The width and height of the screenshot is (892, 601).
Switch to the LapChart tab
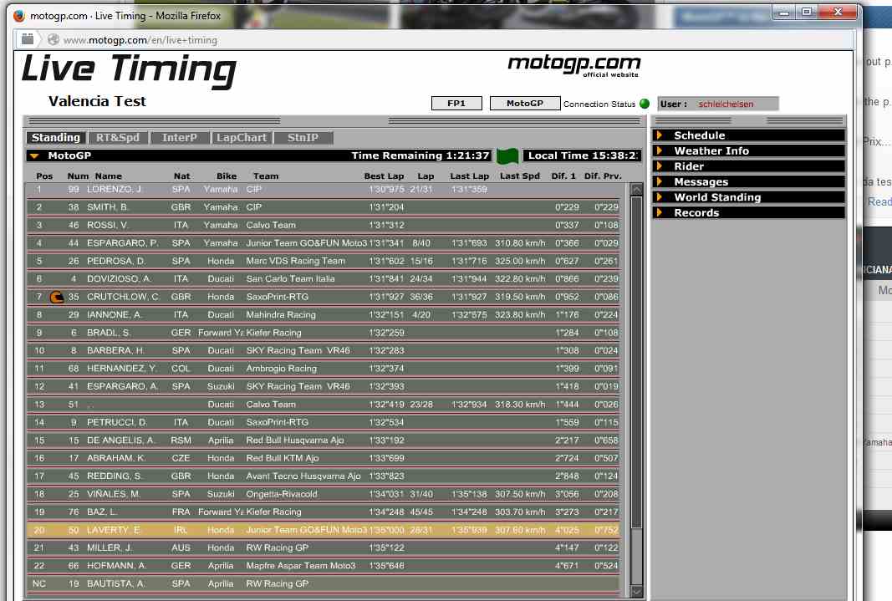click(x=241, y=138)
